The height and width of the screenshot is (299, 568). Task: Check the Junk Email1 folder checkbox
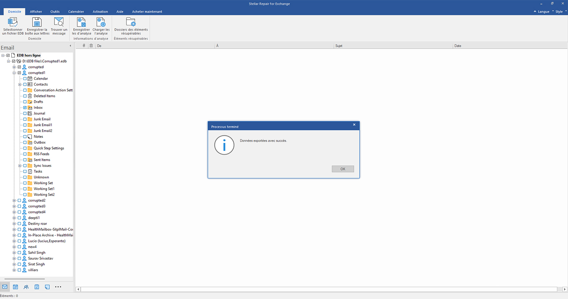tap(25, 125)
